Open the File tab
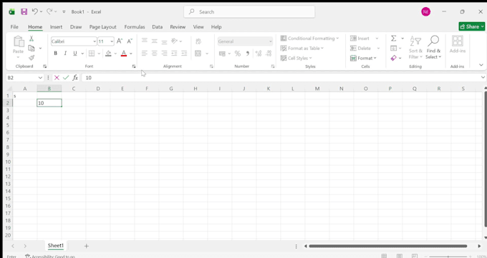Screen dimensions: 487x258 pos(14,27)
